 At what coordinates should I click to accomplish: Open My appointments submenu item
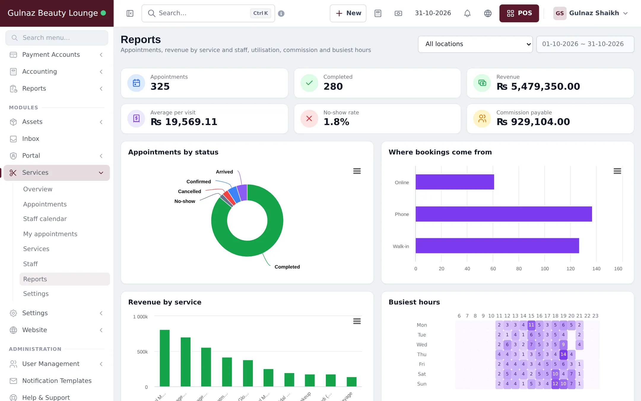(x=50, y=234)
